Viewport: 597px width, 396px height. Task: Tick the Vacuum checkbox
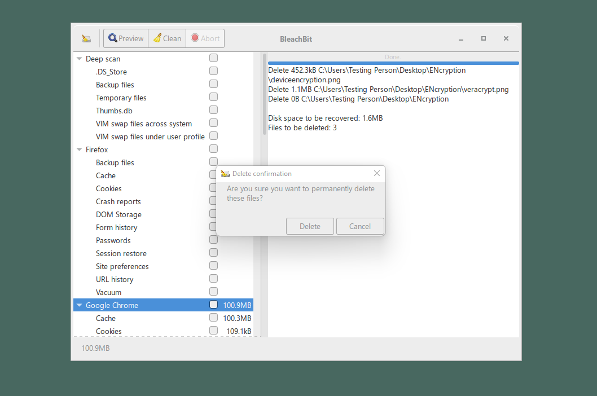click(x=214, y=291)
